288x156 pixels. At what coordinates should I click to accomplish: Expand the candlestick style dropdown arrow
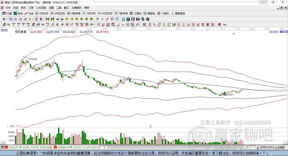tap(33, 19)
